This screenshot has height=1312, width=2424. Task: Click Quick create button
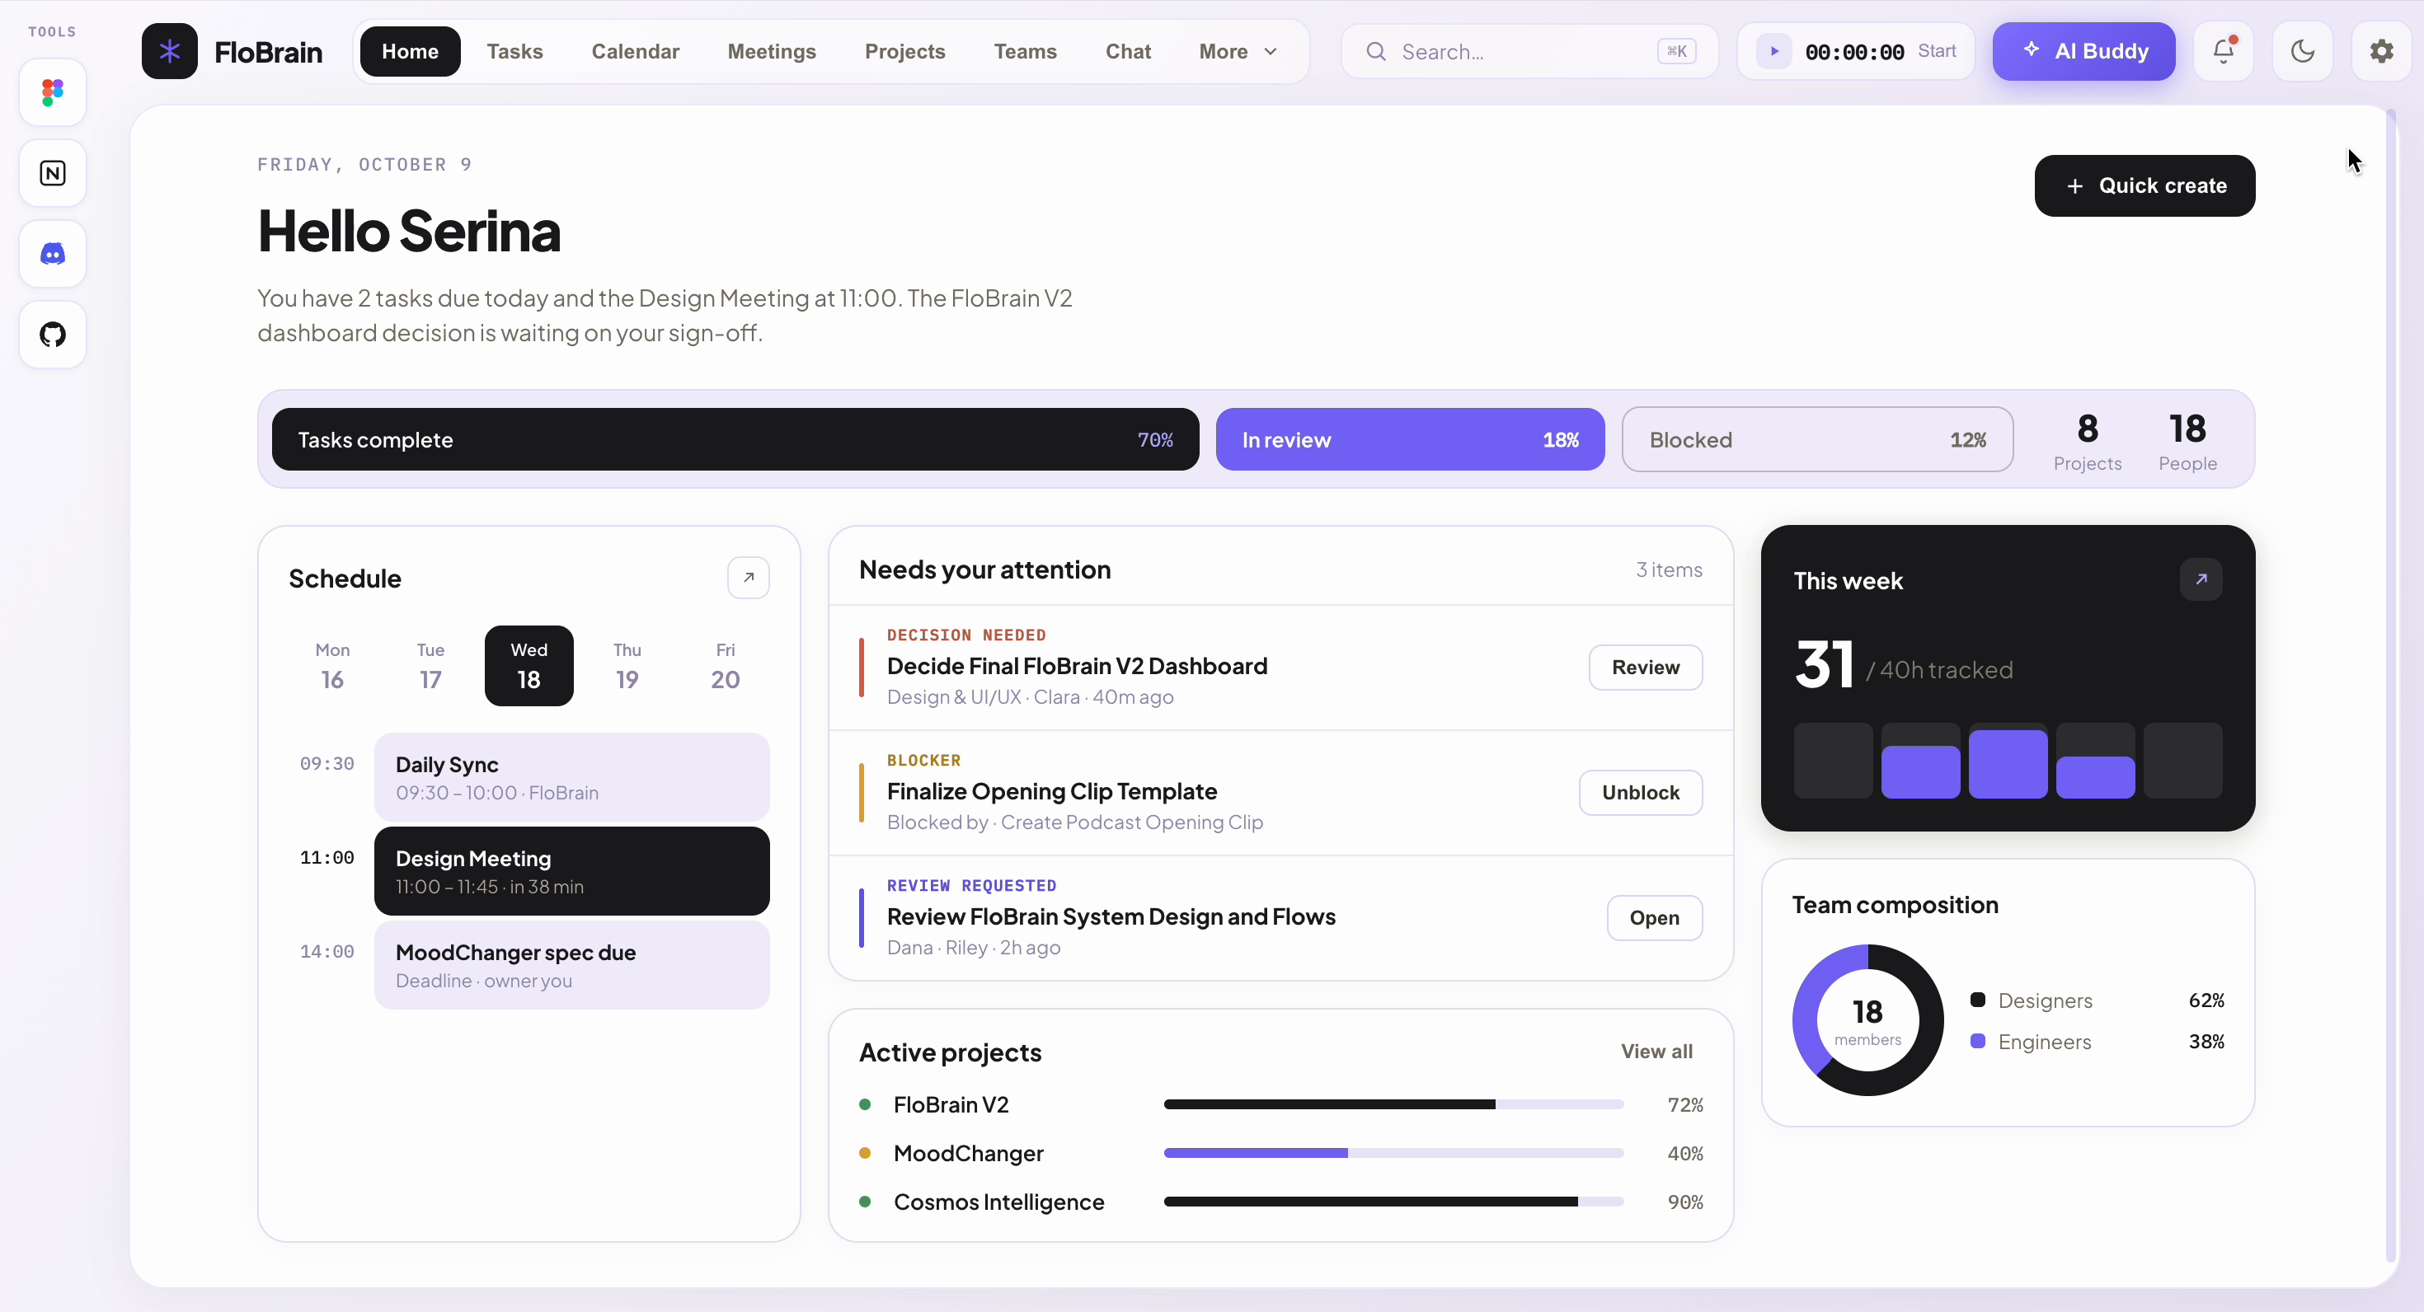[2144, 185]
